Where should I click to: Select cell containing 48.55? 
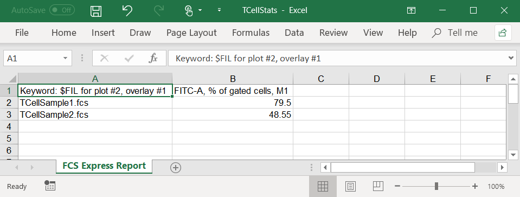pos(233,115)
